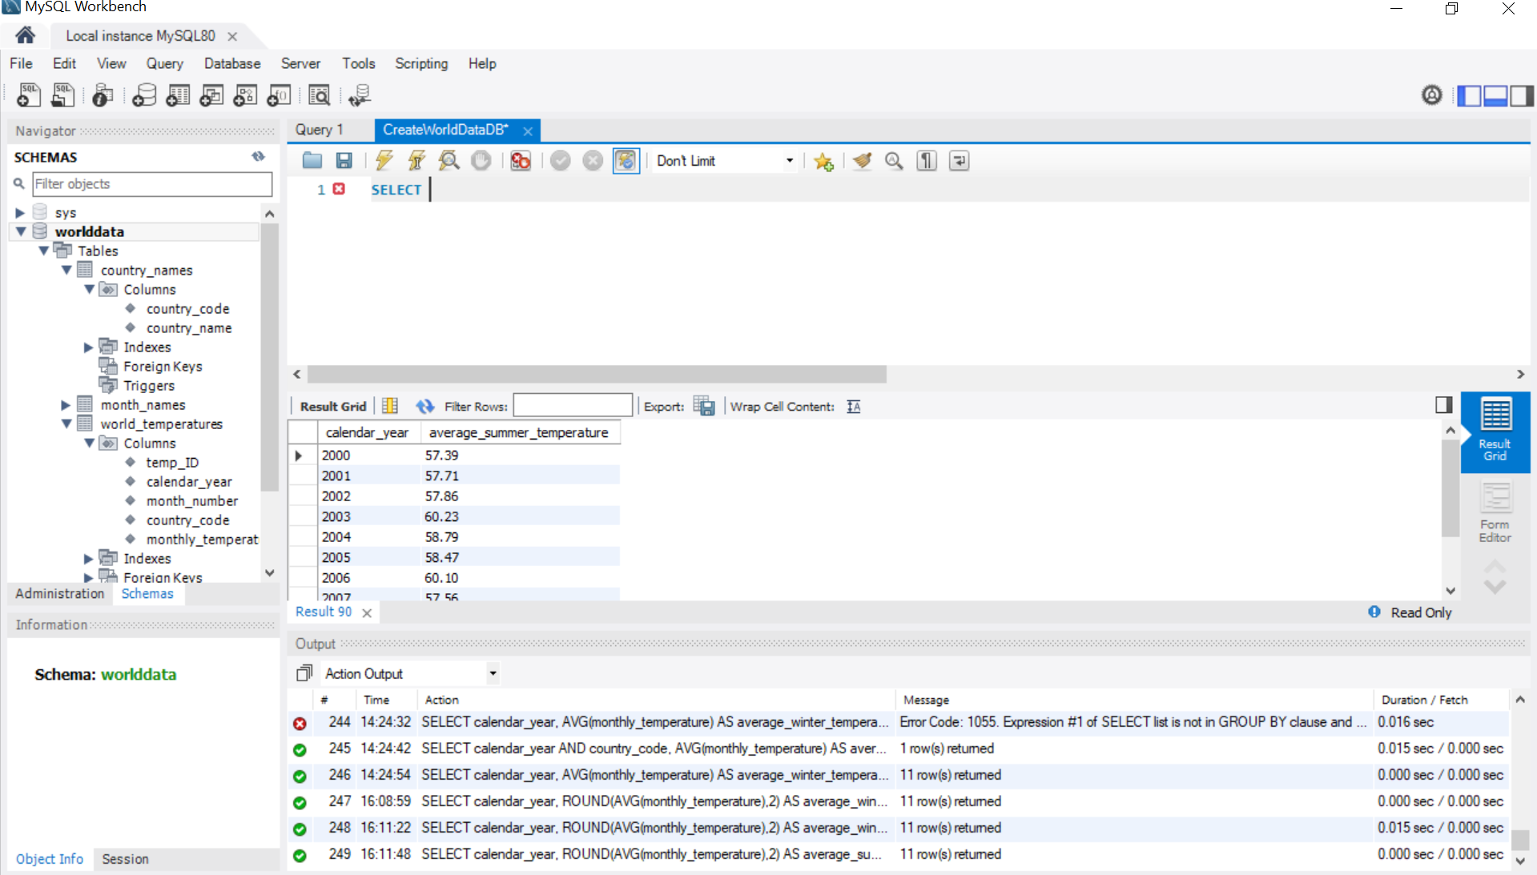
Task: Toggle result set secondary panel
Action: point(1443,405)
